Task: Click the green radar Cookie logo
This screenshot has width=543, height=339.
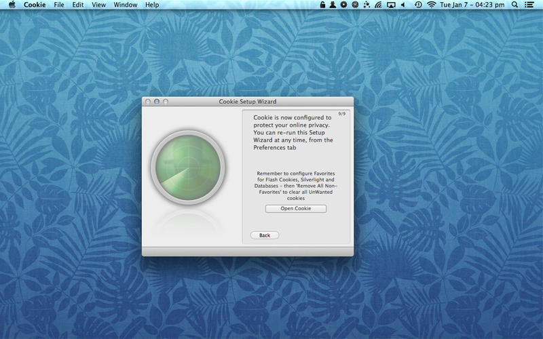Action: pos(189,167)
